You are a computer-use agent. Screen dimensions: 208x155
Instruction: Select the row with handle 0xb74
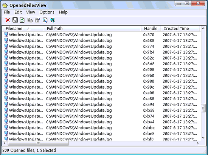102,116
